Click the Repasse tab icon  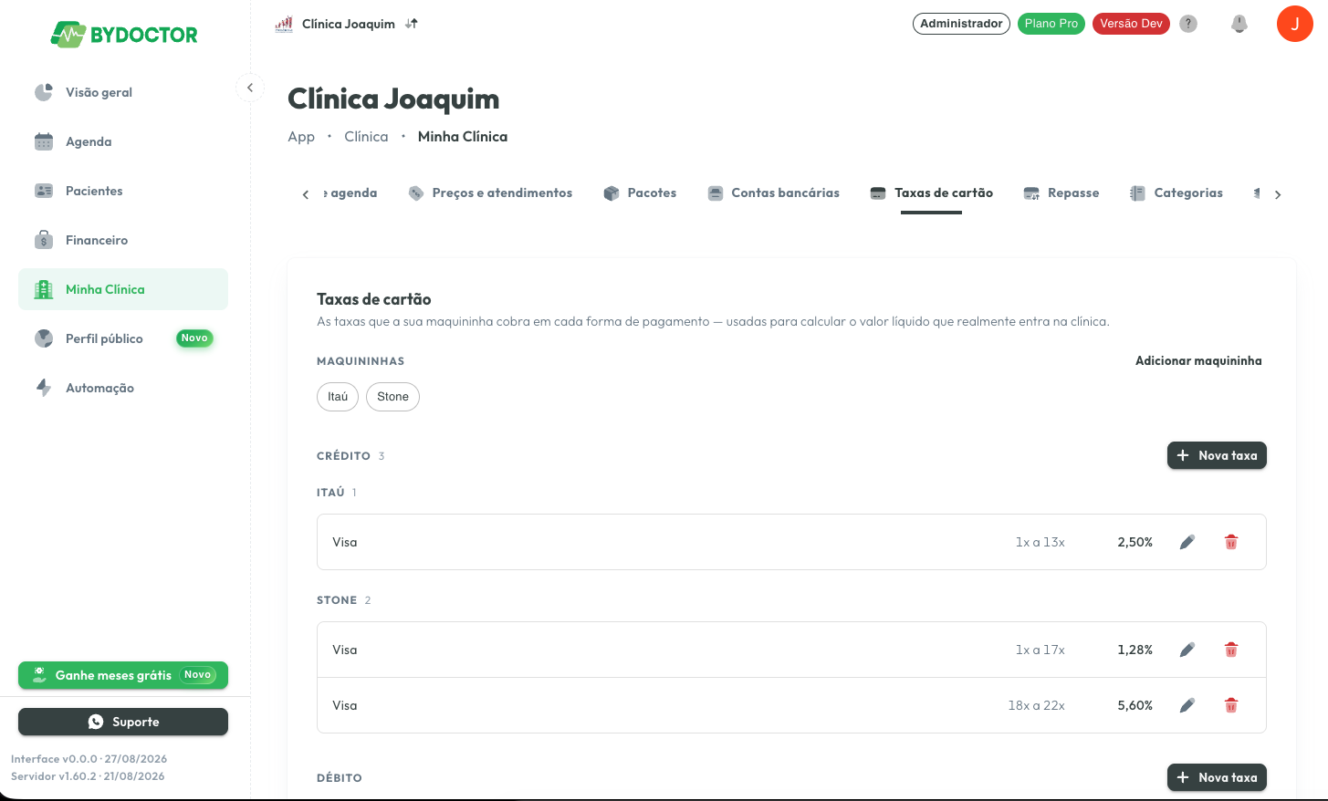(1031, 193)
